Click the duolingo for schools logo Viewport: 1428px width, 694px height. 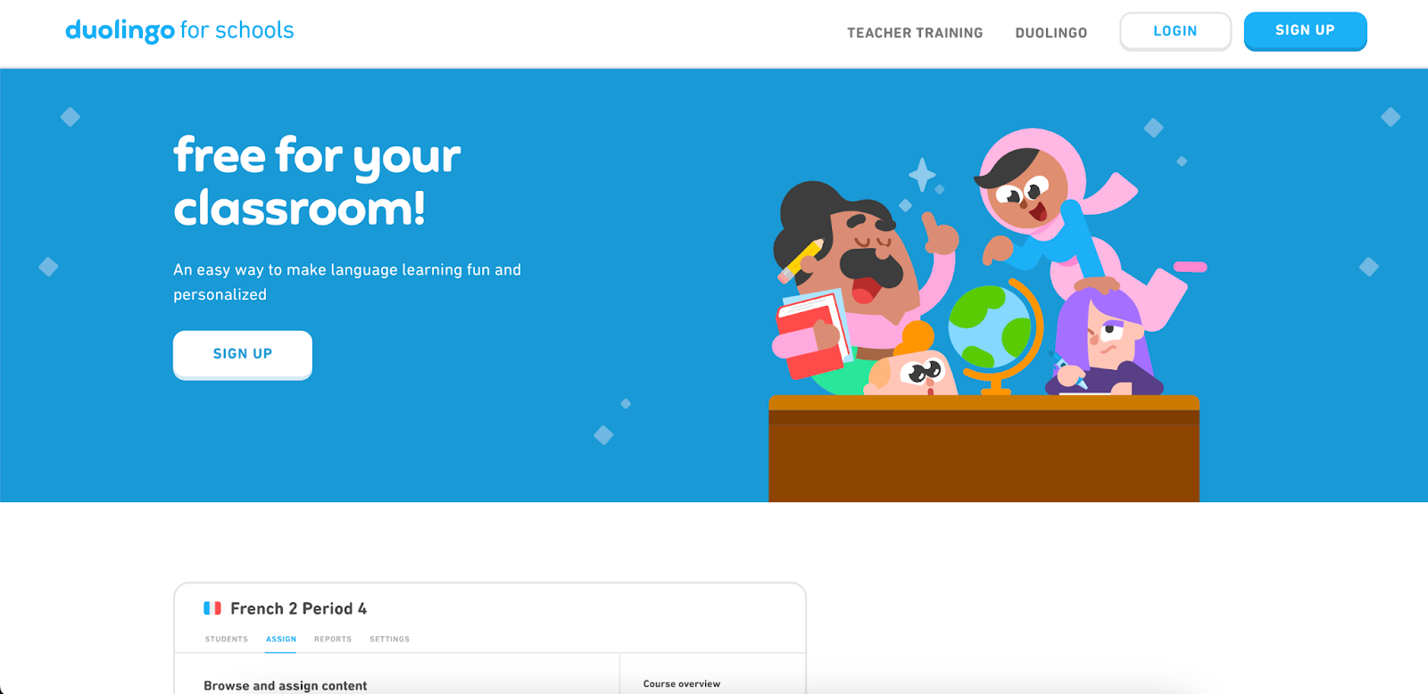[179, 30]
